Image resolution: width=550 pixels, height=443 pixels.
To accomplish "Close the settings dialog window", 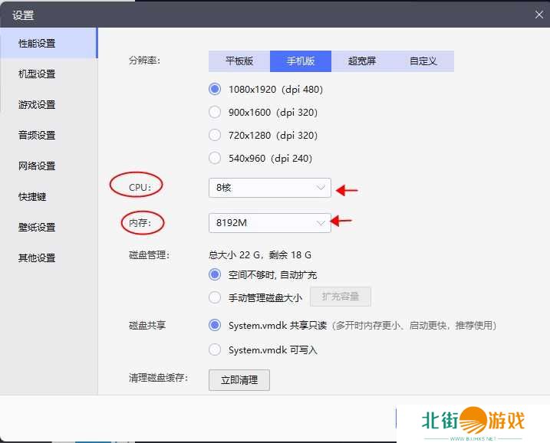I will (x=538, y=14).
